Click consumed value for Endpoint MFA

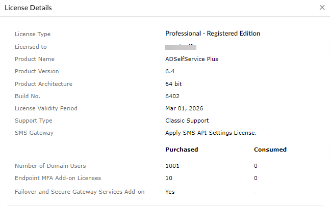(256, 178)
